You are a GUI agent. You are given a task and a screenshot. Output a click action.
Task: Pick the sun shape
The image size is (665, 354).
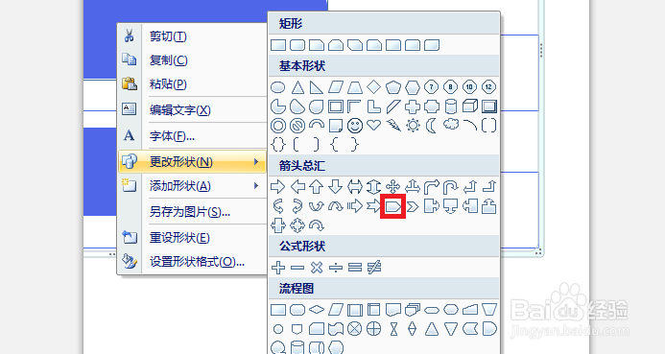(x=413, y=126)
